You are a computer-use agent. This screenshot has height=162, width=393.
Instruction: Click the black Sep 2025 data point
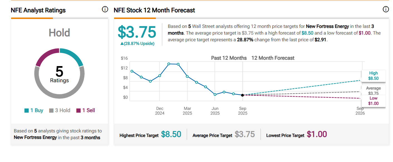242,95
